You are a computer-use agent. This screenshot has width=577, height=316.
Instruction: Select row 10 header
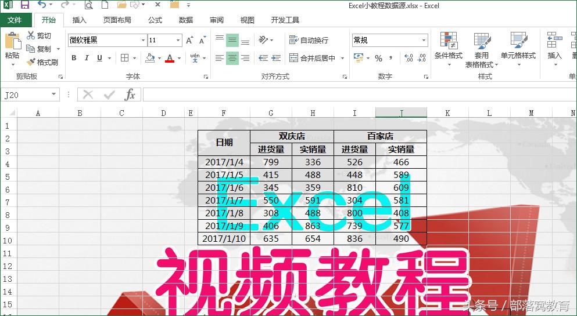tap(8, 241)
